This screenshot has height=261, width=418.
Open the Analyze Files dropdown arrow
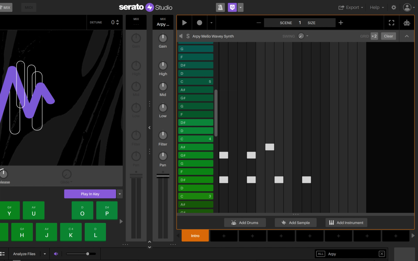coord(44,254)
